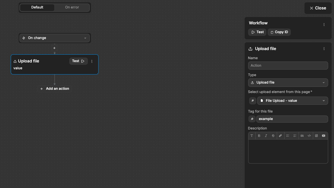Click the dynamic value plug icon beside upload element
The image size is (334, 188).
[252, 101]
